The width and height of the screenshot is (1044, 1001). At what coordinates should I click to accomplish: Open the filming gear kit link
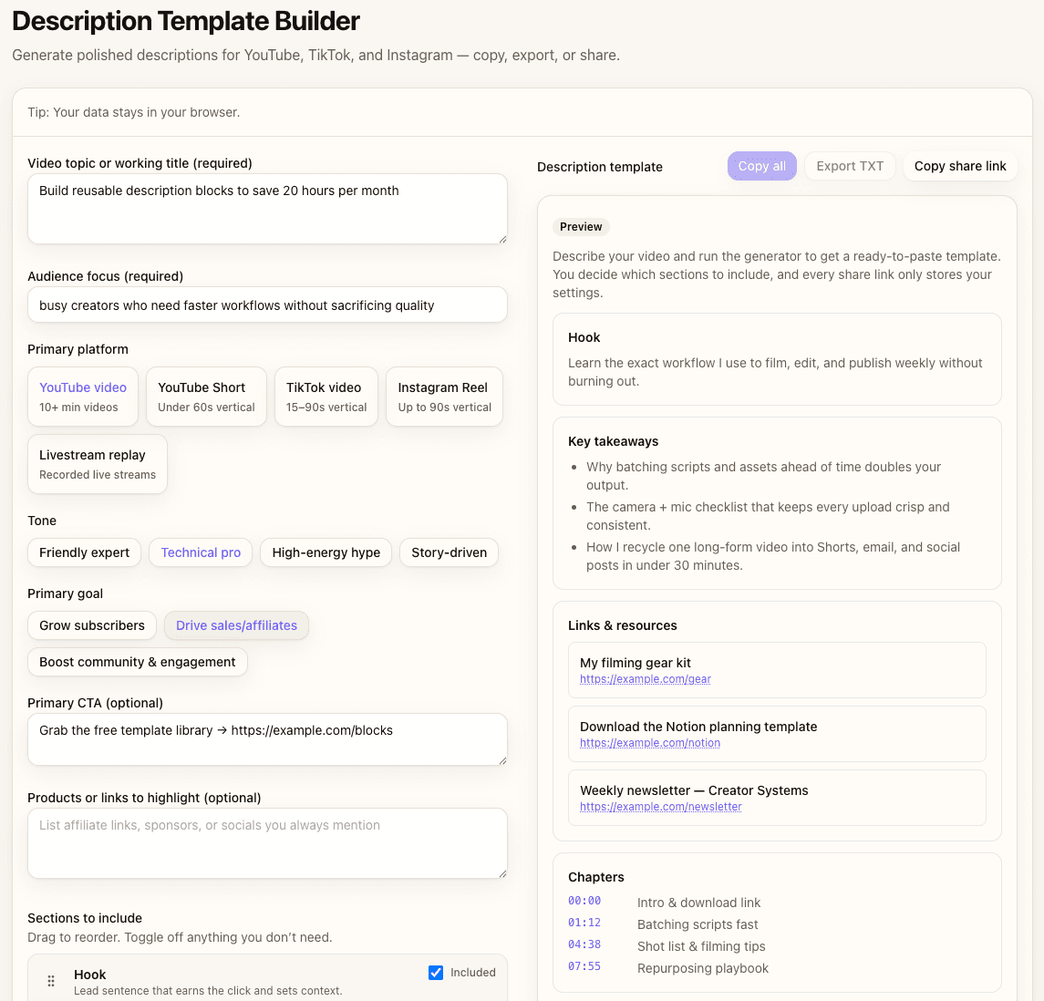tap(645, 679)
